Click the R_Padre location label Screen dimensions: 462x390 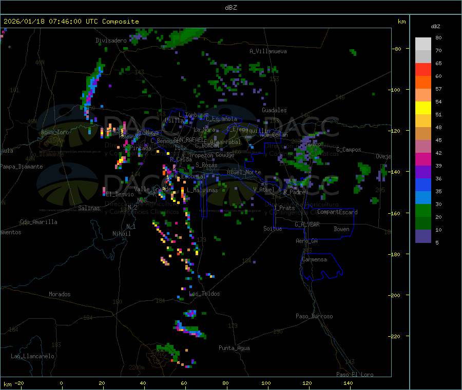pos(294,192)
